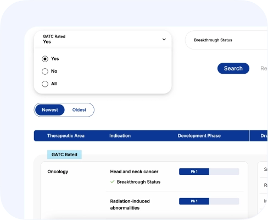Select the Yes radio button
Viewport: 268px width, 220px height.
(45, 59)
